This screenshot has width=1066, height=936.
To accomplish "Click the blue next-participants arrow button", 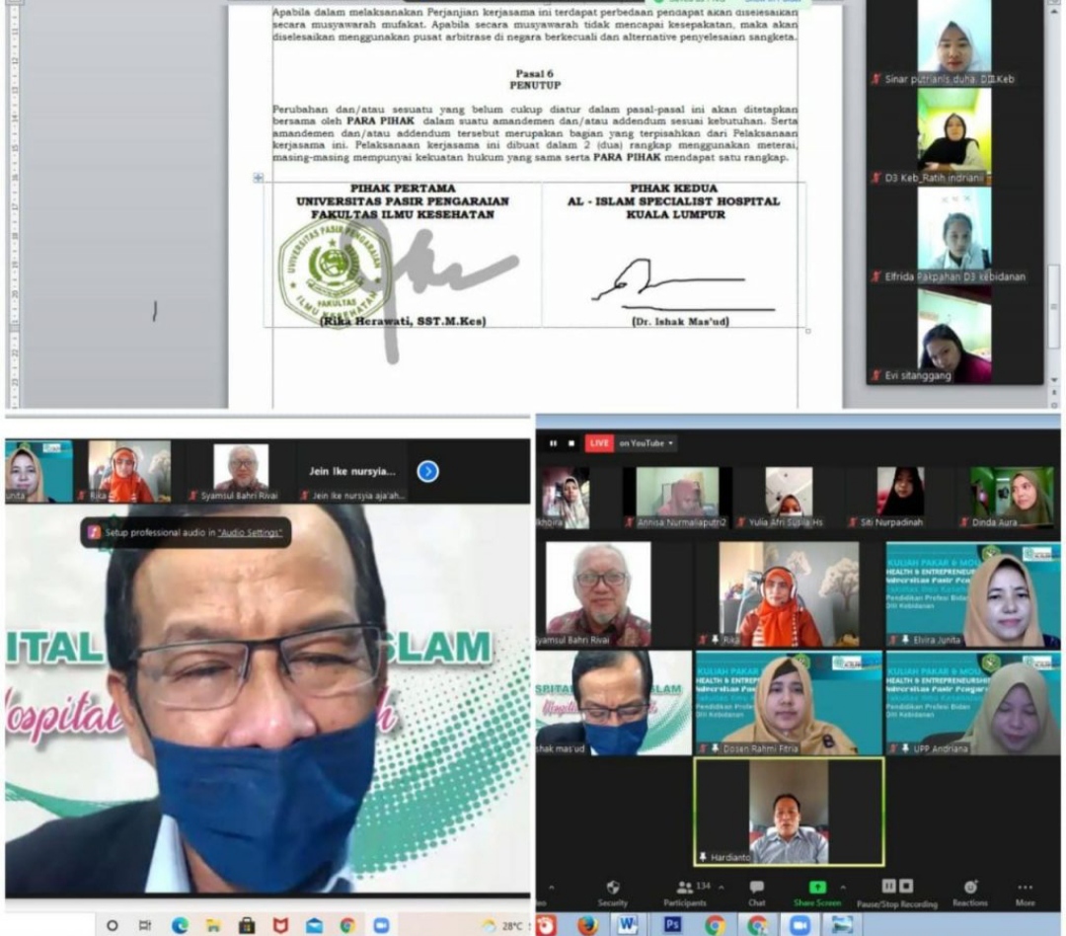I will 427,472.
